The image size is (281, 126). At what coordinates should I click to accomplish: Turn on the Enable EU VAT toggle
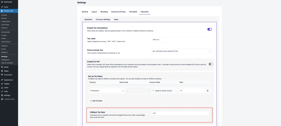[211, 64]
